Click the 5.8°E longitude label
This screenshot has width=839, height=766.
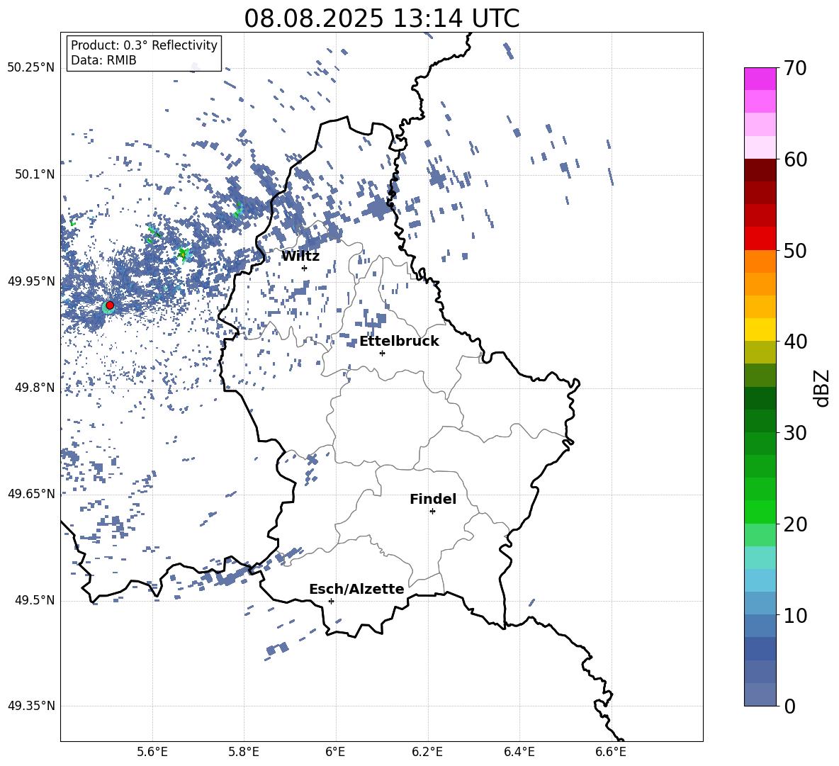(x=244, y=752)
